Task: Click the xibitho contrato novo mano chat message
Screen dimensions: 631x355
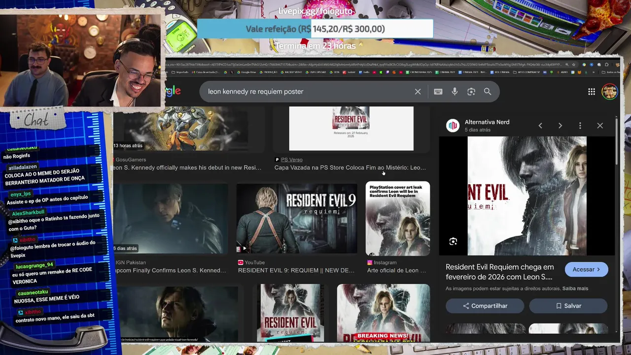Action: click(x=54, y=318)
